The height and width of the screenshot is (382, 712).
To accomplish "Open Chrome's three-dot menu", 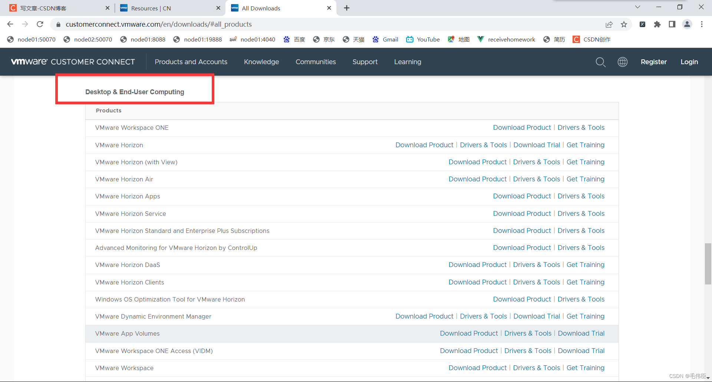I will click(702, 24).
